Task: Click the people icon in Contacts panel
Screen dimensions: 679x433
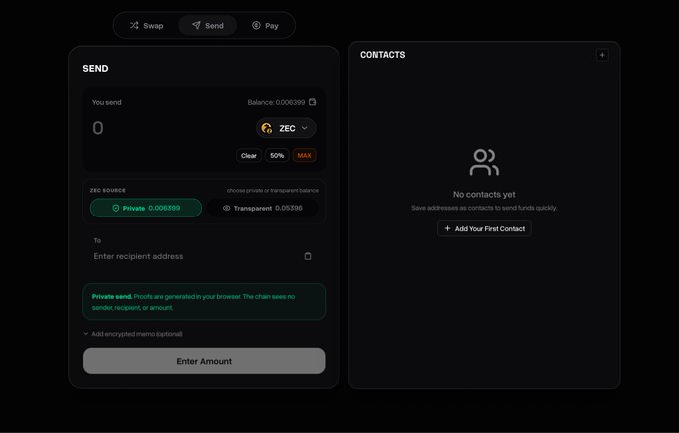Action: click(484, 162)
